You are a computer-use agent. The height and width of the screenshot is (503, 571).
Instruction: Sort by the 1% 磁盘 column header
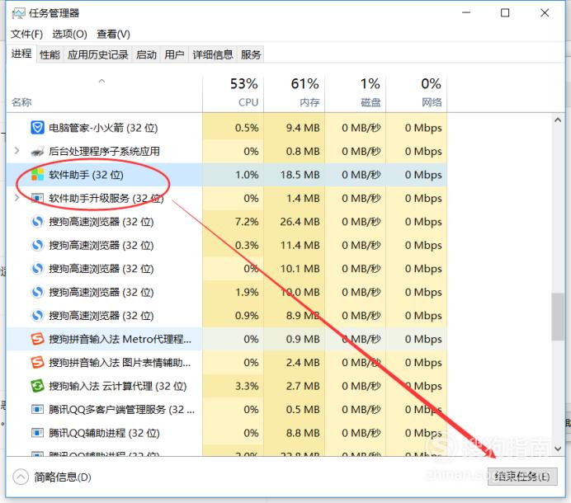point(356,93)
